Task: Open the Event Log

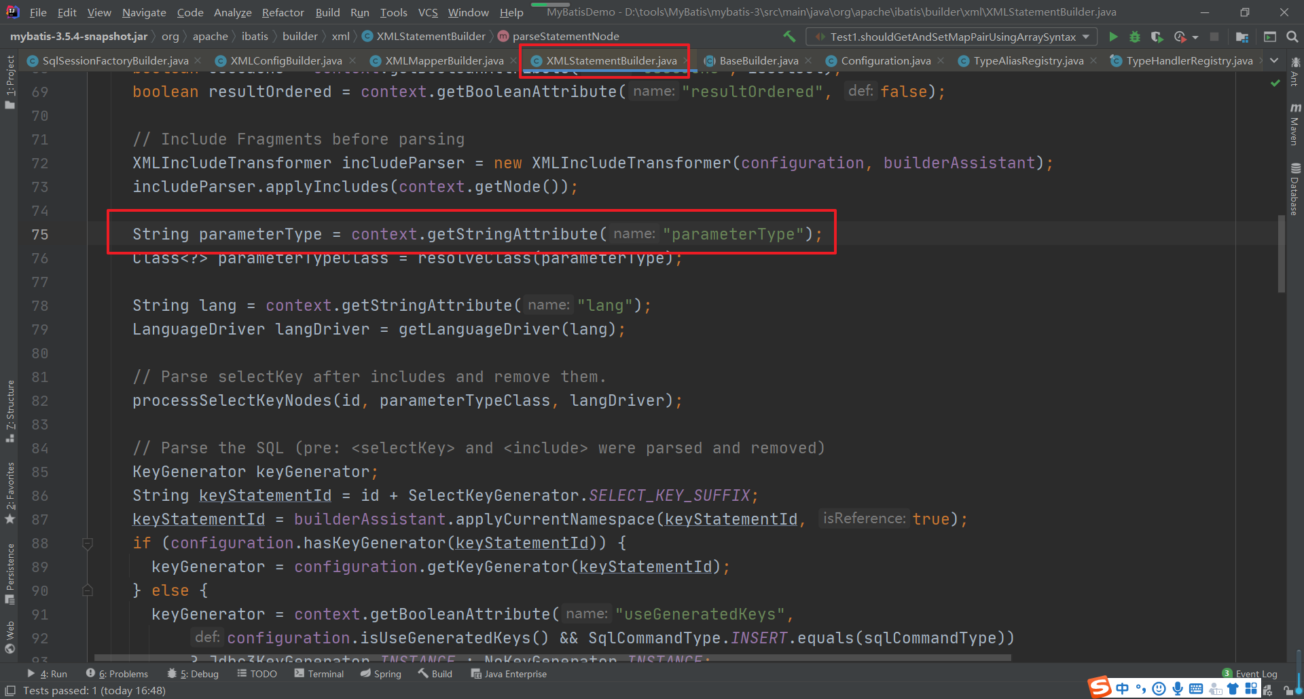Action: (1250, 674)
